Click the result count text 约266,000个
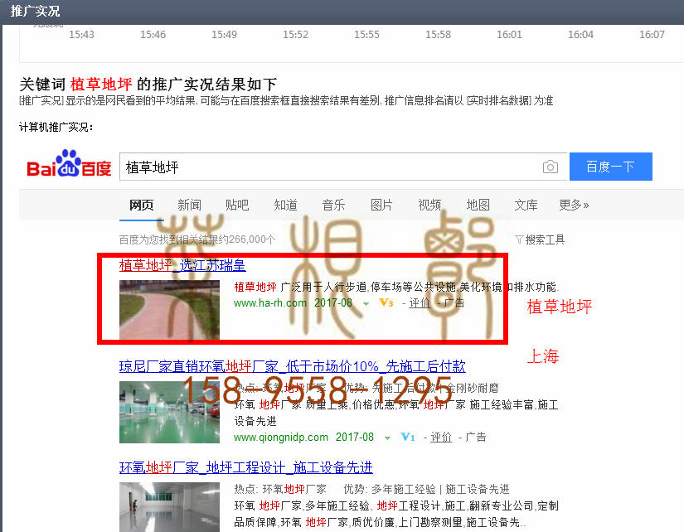This screenshot has width=684, height=532. click(245, 239)
